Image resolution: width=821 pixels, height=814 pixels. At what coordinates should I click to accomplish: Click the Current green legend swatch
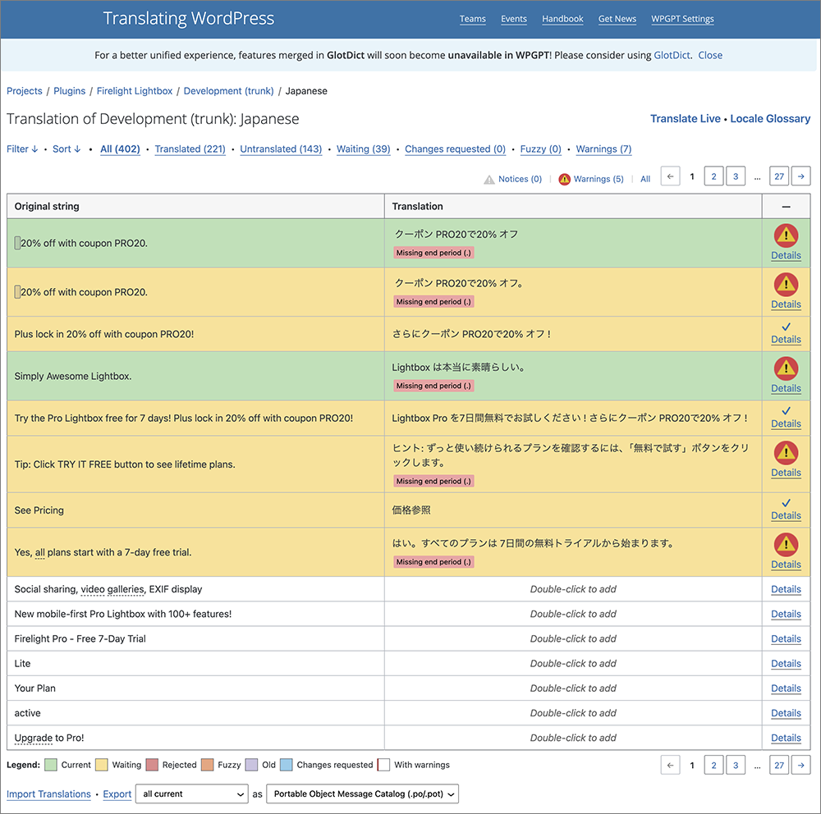[x=51, y=766]
